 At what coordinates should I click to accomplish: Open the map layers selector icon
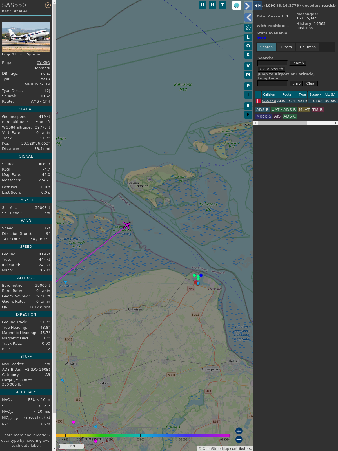point(237,5)
